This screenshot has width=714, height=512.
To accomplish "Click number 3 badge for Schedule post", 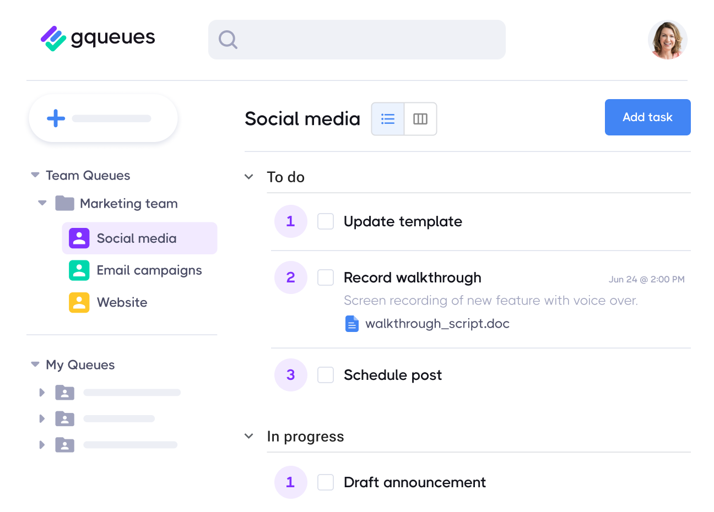I will [291, 375].
